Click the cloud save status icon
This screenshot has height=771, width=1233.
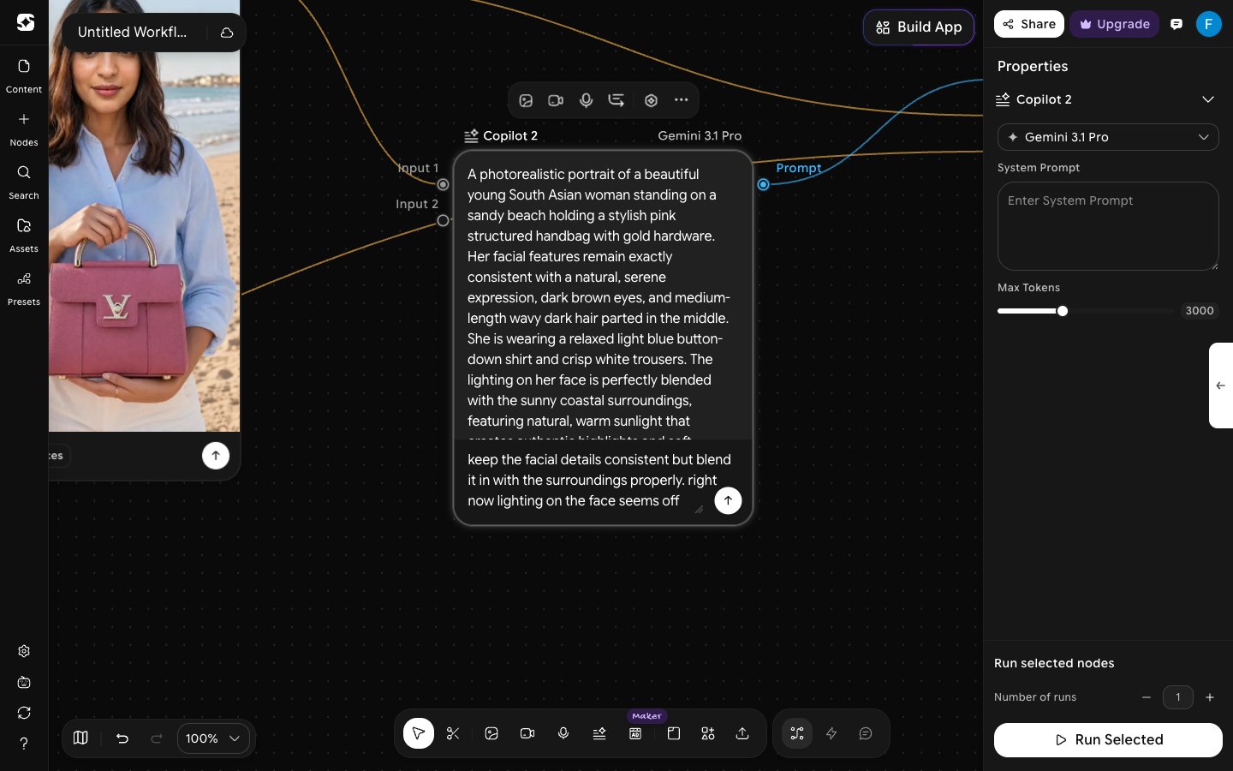pyautogui.click(x=227, y=33)
